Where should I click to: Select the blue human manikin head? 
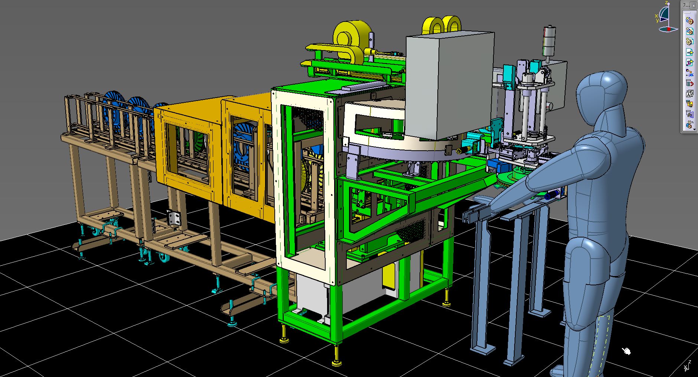click(601, 97)
